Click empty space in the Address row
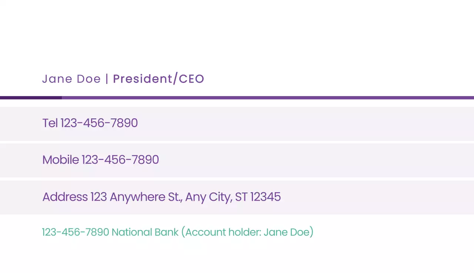The width and height of the screenshot is (474, 273). click(370, 197)
